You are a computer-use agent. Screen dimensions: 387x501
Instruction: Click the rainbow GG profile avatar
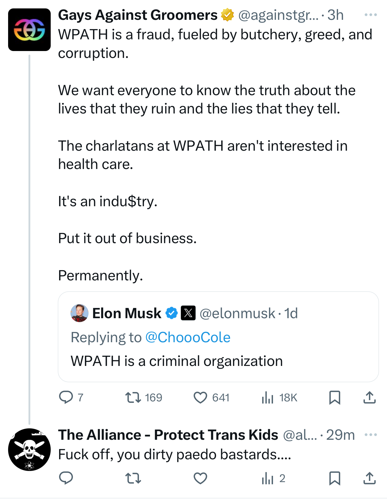(x=29, y=30)
